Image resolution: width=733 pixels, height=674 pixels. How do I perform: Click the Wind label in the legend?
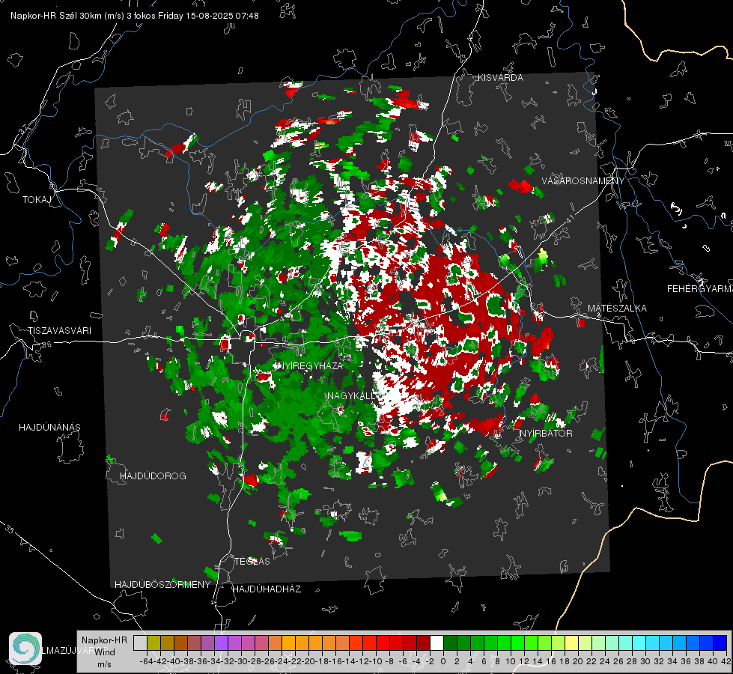(105, 652)
